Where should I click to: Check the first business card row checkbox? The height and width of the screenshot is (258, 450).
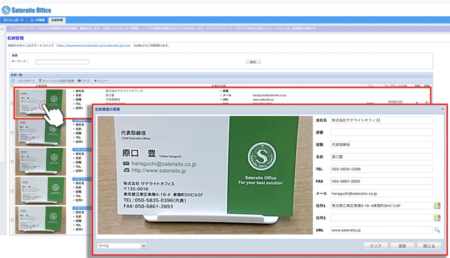(x=12, y=103)
